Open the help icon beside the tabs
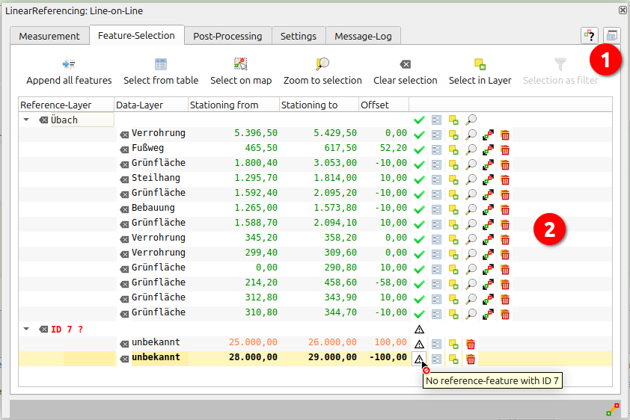This screenshot has height=420, width=630. [590, 36]
